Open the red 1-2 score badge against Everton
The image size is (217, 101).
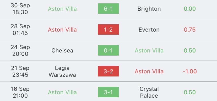click(x=108, y=29)
